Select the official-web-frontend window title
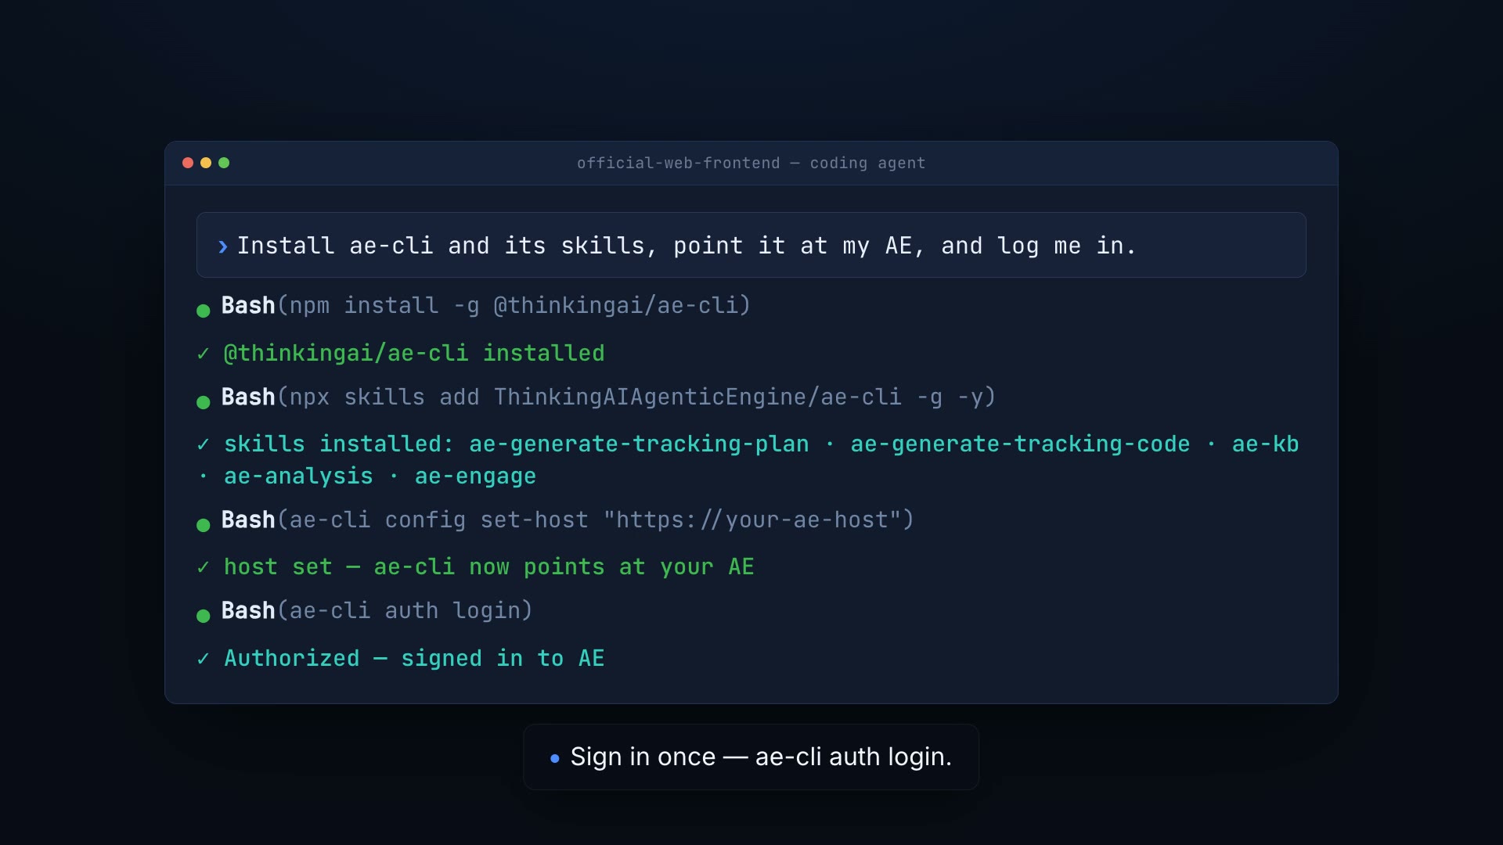Viewport: 1503px width, 845px height. tap(751, 163)
